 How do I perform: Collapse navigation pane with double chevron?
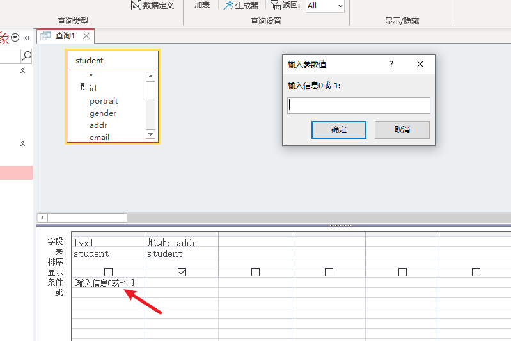27,38
